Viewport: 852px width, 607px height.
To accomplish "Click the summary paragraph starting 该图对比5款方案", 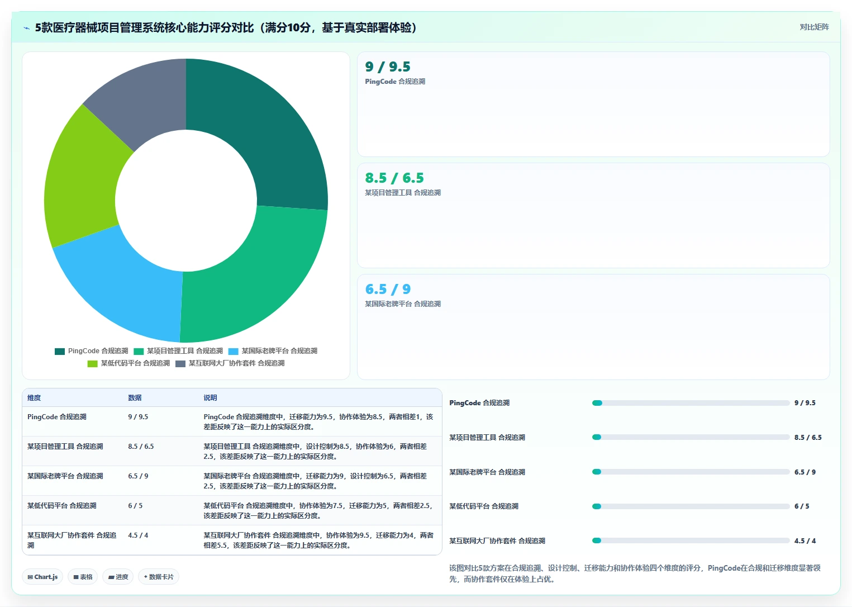I will click(x=635, y=573).
